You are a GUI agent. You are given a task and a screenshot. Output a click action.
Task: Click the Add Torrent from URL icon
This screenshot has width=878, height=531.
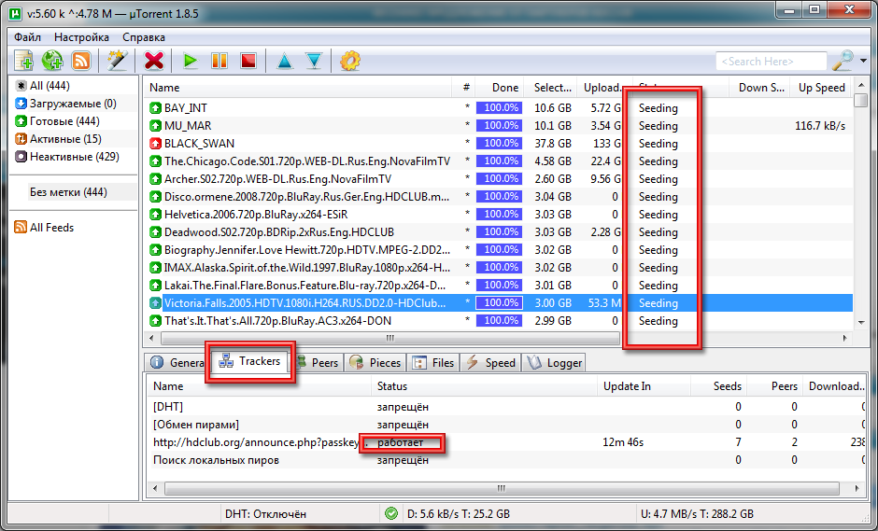[52, 61]
